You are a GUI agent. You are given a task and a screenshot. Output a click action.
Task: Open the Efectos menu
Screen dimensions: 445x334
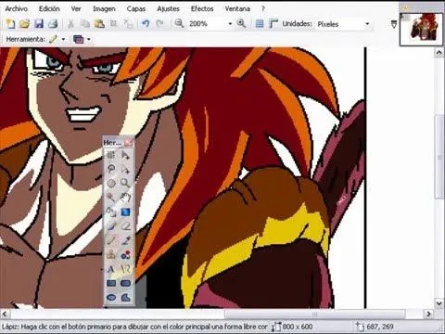(202, 8)
